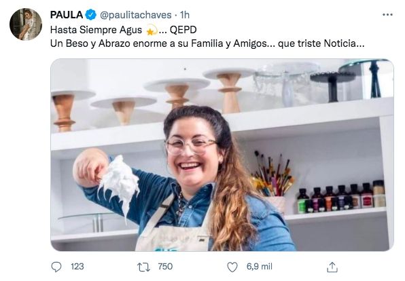
Task: Click the reply speech bubble icon
Action: coord(56,267)
